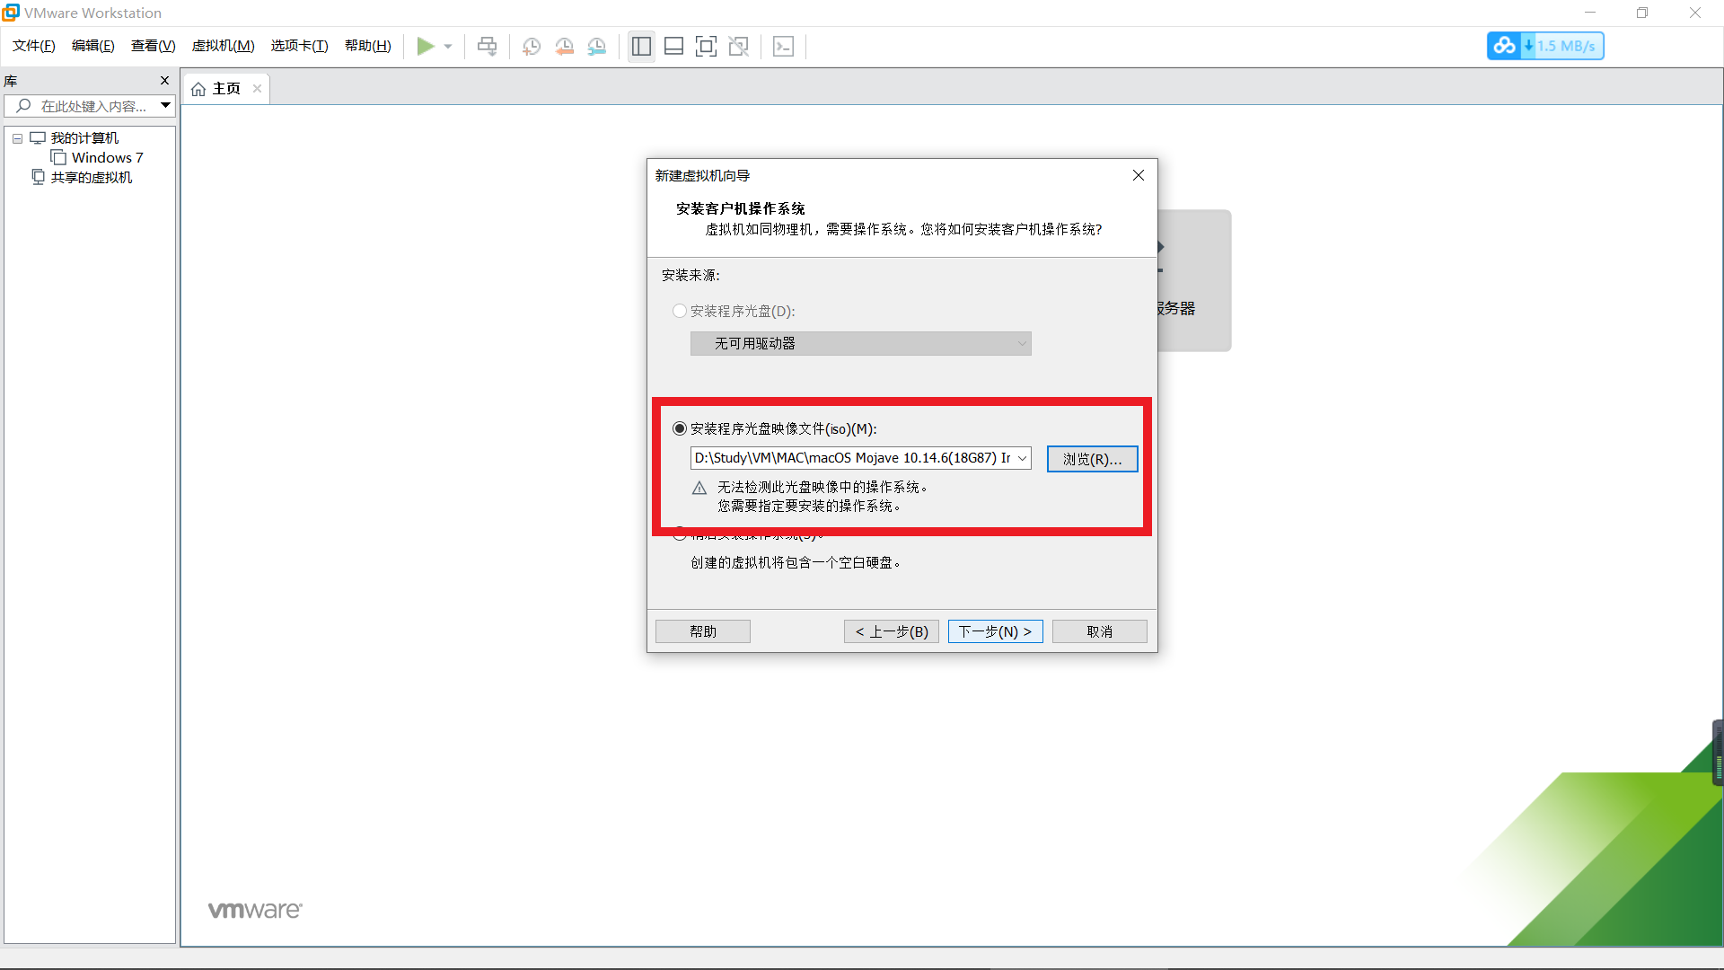The height and width of the screenshot is (970, 1724).
Task: Click the green power on play icon
Action: [426, 46]
